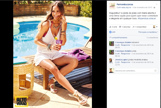Open the emoji smiley icon in comment box
Screen dimensions: 161x108
[x=156, y=71]
